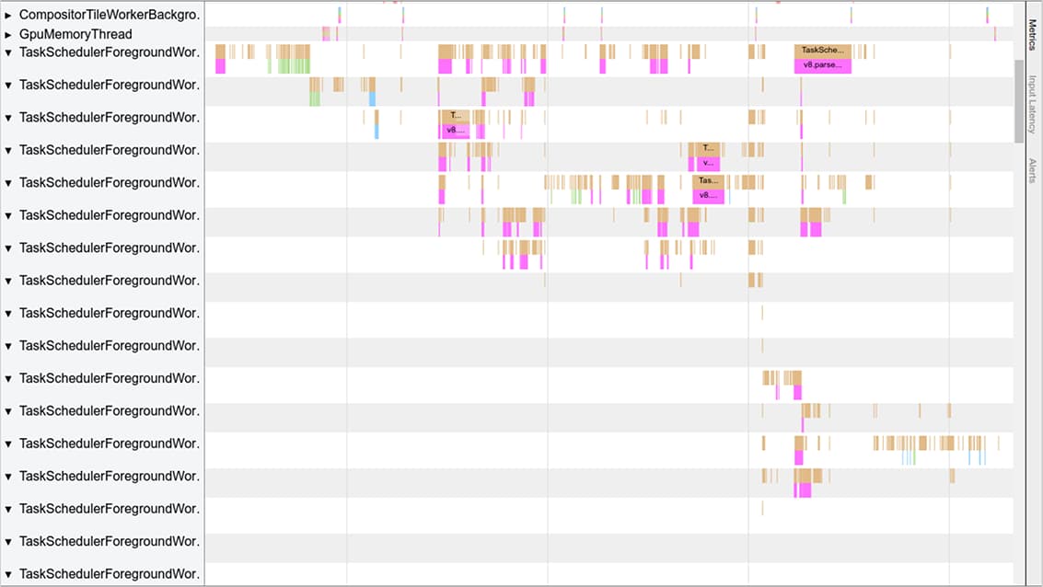Click the pink v8 slice under 'Tas...'

(x=708, y=196)
